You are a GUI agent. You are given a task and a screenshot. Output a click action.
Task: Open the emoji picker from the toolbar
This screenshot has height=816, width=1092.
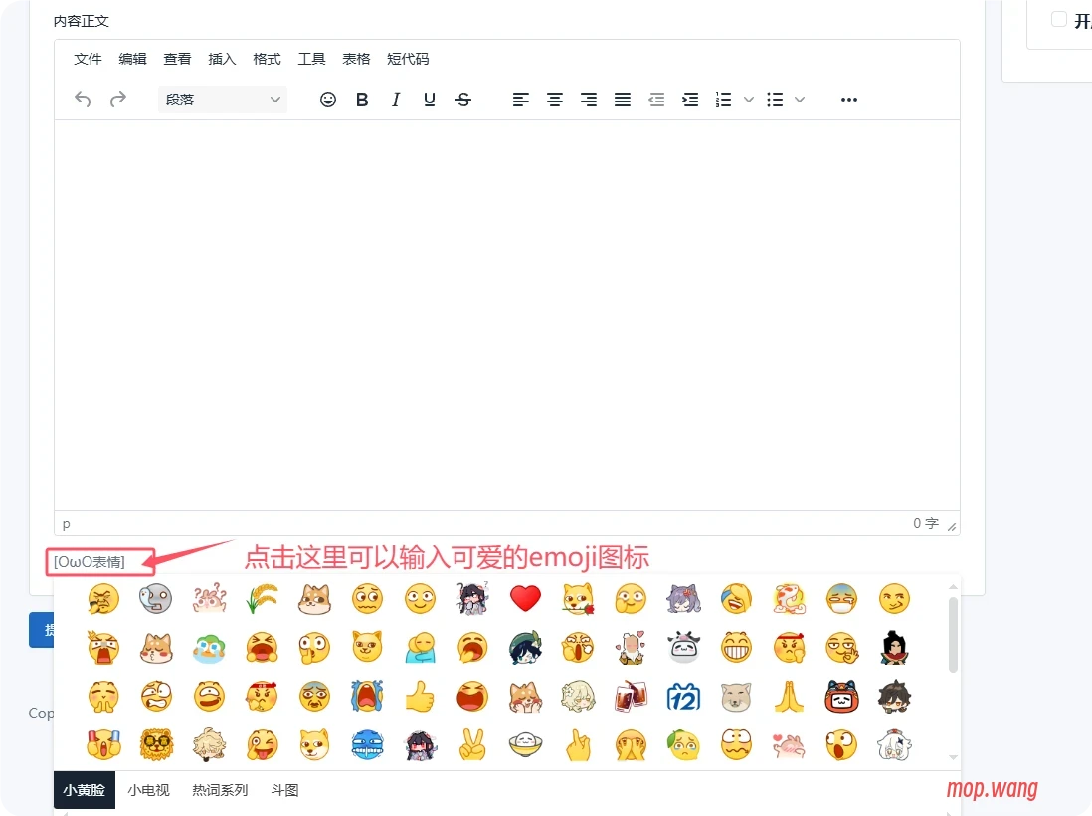pos(328,99)
